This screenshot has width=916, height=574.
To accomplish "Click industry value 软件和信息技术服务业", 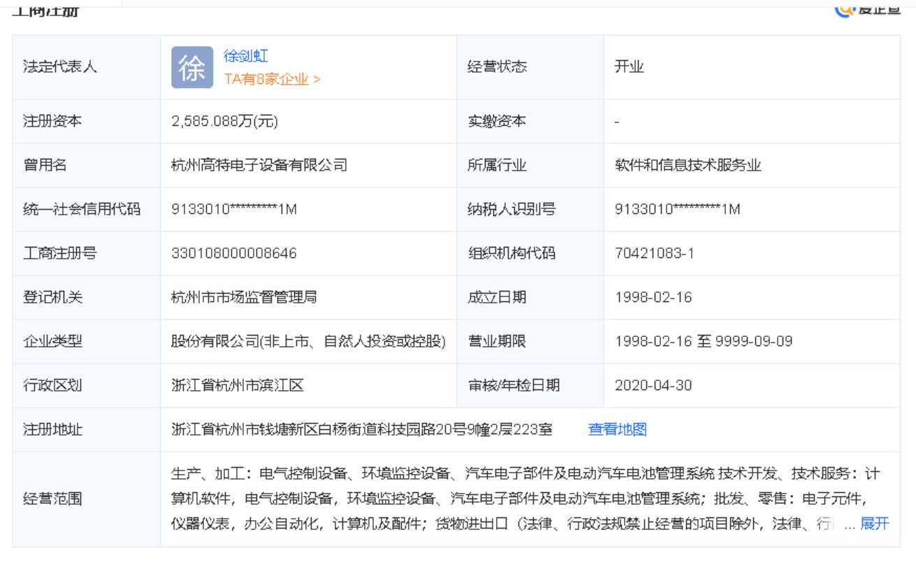I will point(688,165).
